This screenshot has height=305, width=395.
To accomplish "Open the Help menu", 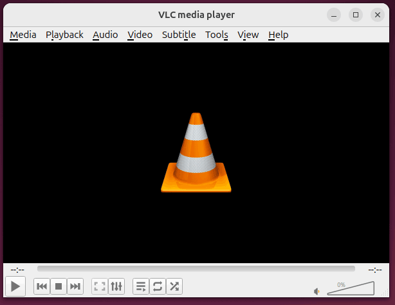I will (278, 35).
